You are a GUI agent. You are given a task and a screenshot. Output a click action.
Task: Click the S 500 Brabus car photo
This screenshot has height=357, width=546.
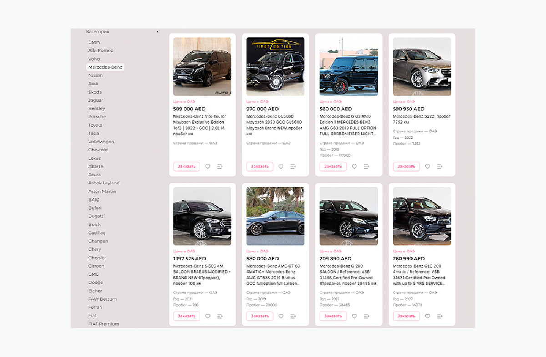click(202, 216)
